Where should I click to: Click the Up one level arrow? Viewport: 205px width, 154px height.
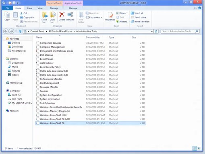coord(20,31)
